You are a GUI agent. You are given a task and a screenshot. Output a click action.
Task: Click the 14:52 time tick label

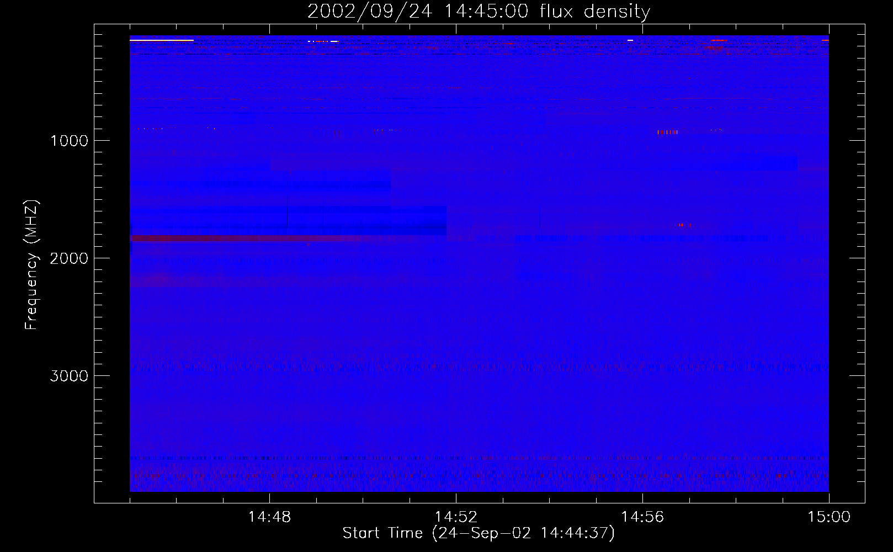(x=456, y=517)
